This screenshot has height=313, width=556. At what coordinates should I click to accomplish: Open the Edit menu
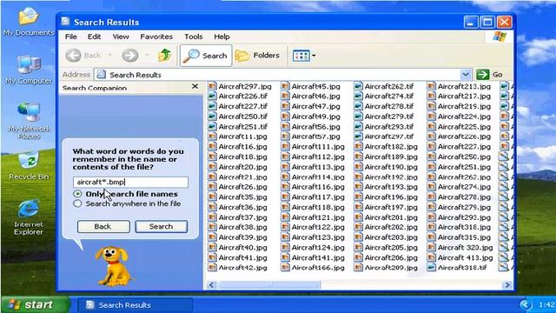[94, 37]
